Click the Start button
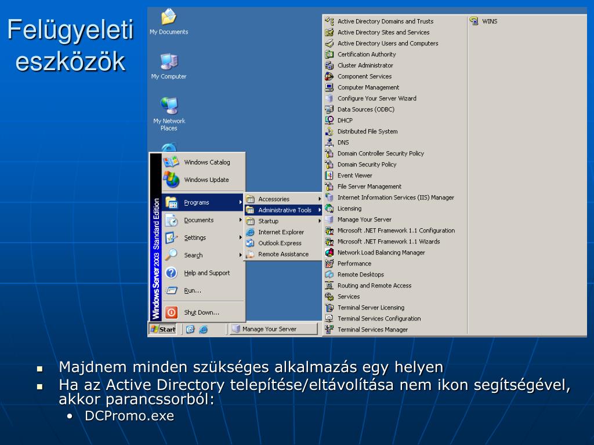Viewport: 594px width, 445px height. pos(163,329)
